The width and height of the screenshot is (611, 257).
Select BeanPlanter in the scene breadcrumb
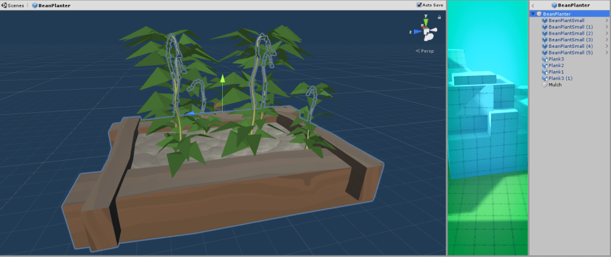[x=53, y=5]
